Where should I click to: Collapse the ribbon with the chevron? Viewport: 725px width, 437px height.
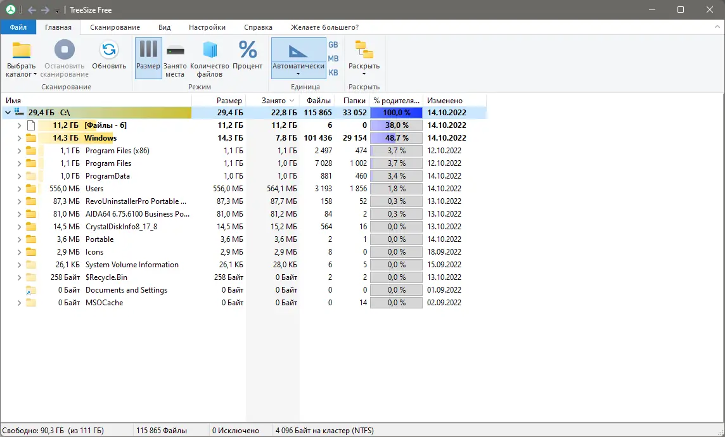click(x=717, y=27)
